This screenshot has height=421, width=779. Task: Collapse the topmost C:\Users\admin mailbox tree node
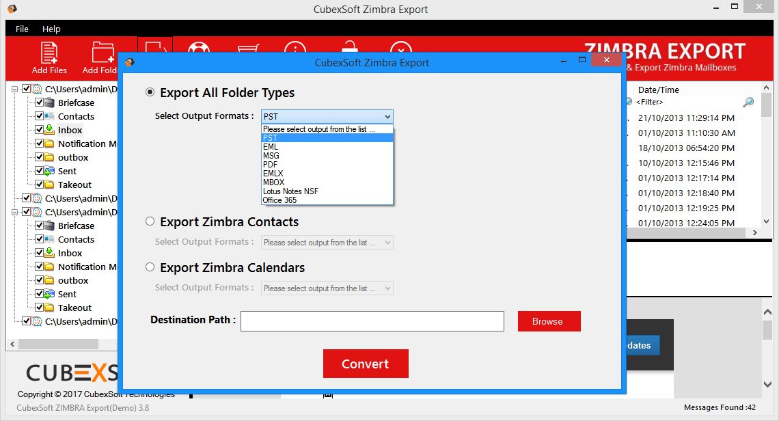(15, 90)
